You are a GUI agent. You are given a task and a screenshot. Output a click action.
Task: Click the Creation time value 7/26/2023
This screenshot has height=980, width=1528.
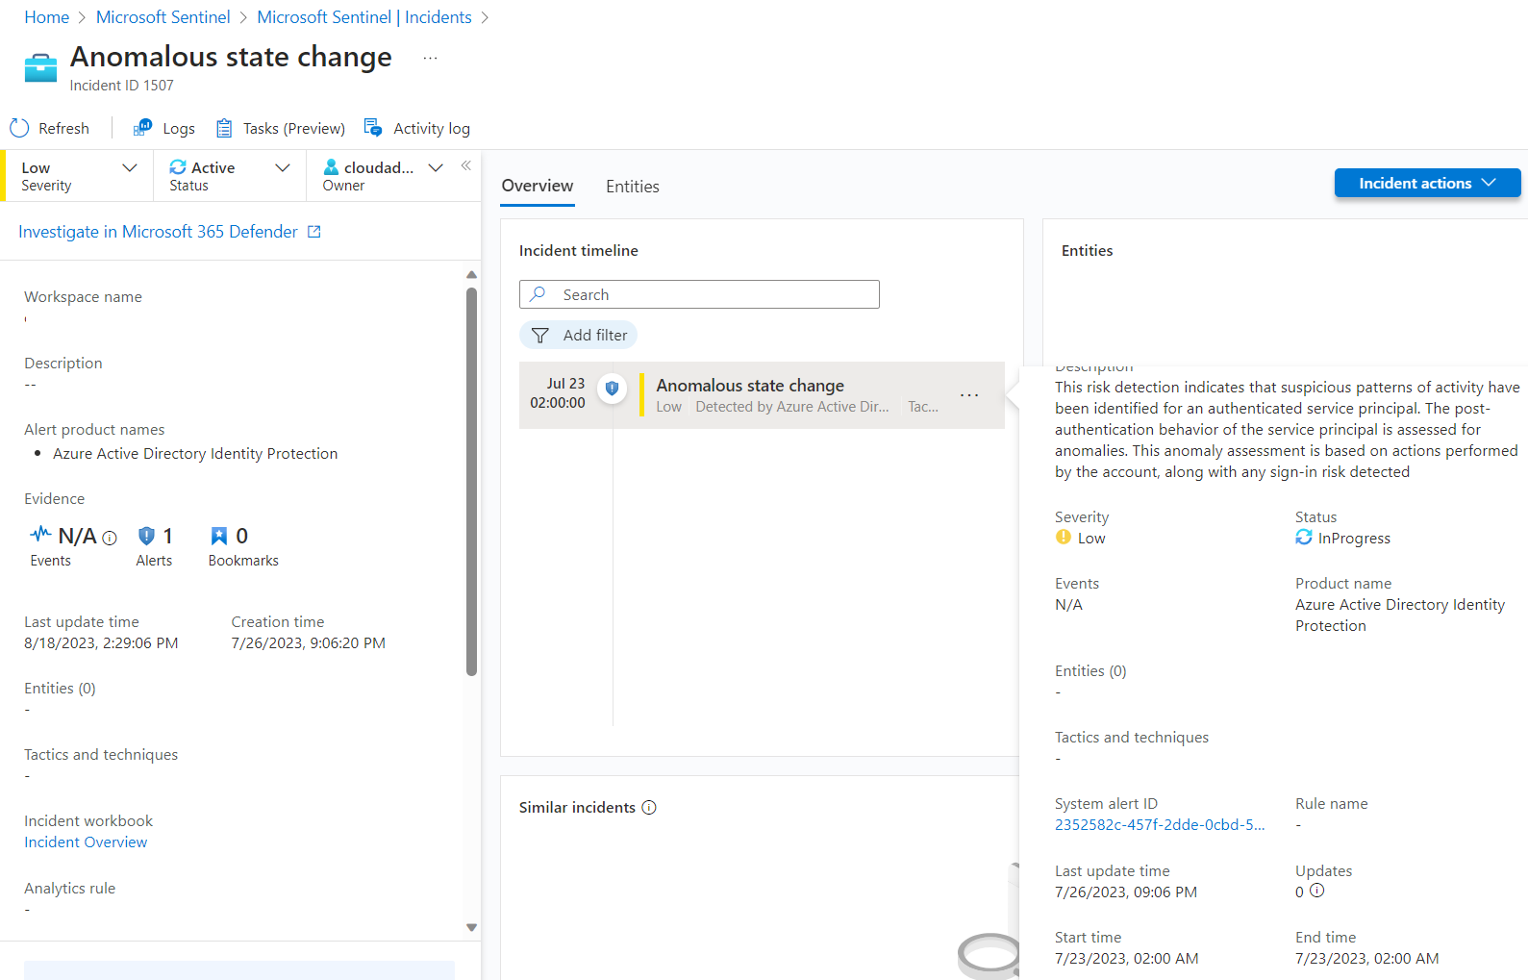[x=309, y=643]
